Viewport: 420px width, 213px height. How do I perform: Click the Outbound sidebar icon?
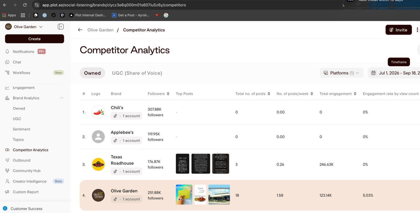(7, 160)
